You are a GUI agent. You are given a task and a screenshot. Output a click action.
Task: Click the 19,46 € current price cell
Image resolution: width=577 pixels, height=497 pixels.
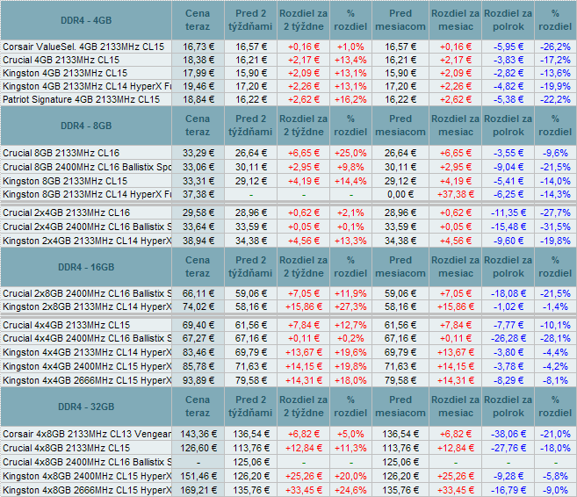198,86
